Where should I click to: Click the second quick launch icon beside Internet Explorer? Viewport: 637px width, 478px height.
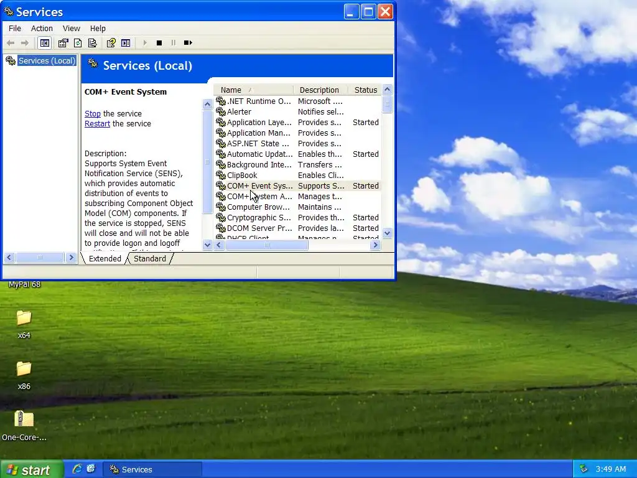91,469
